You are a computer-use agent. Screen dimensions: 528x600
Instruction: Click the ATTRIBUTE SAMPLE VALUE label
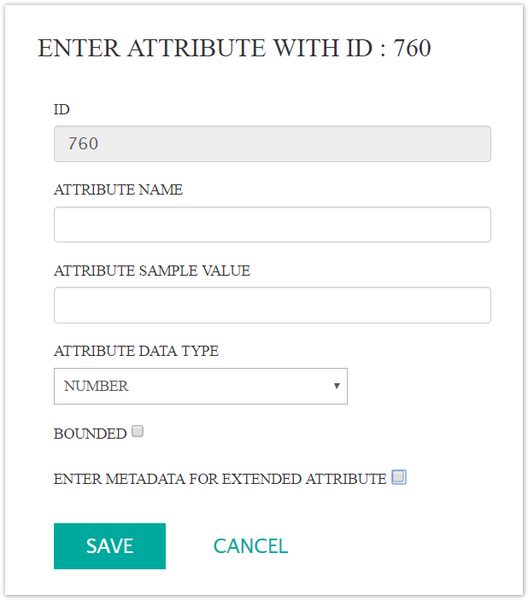(151, 271)
